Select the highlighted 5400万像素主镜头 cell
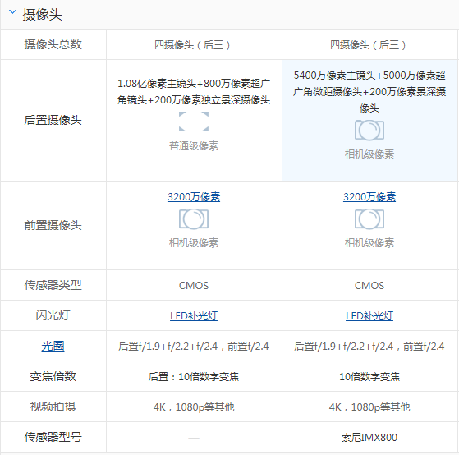 (370, 121)
